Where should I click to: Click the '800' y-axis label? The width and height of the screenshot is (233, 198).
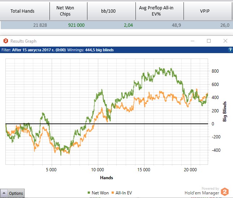(215, 71)
